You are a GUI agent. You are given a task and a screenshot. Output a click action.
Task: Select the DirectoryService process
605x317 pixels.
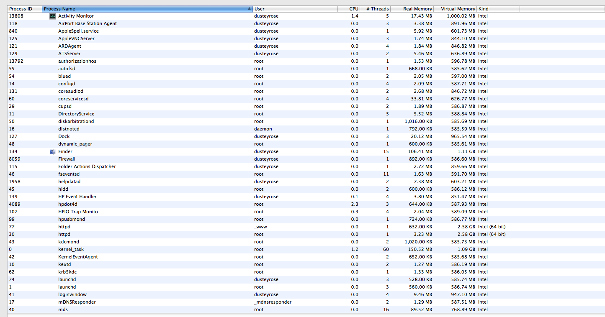[306, 114]
